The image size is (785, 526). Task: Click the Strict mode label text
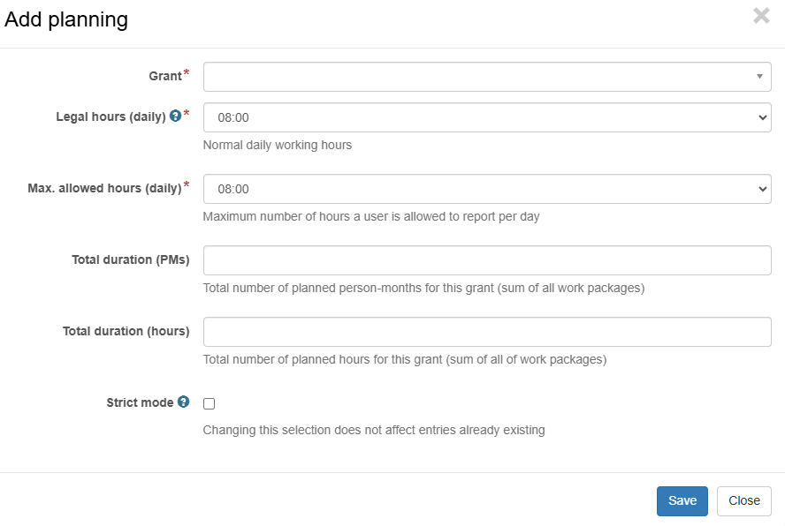[x=140, y=402]
